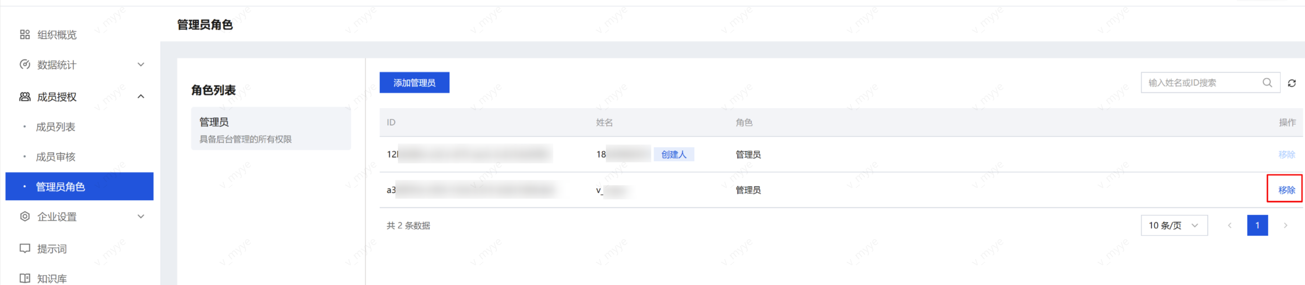Click the refresh list icon

(1292, 83)
